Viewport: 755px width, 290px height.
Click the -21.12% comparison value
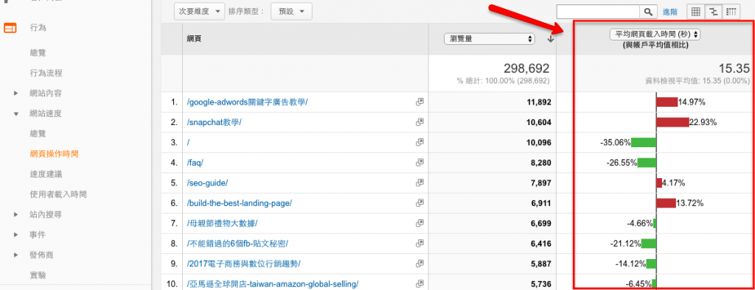click(x=625, y=244)
